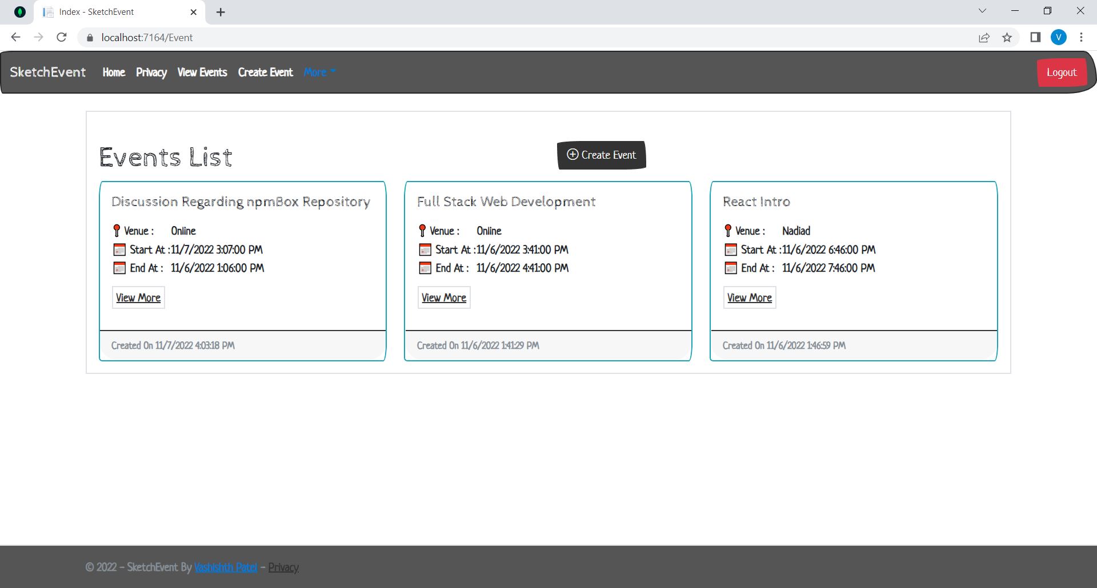Click the SketchEvent brand logo

click(x=48, y=72)
